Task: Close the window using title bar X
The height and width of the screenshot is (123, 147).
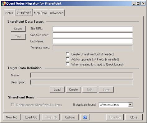Action: point(143,3)
